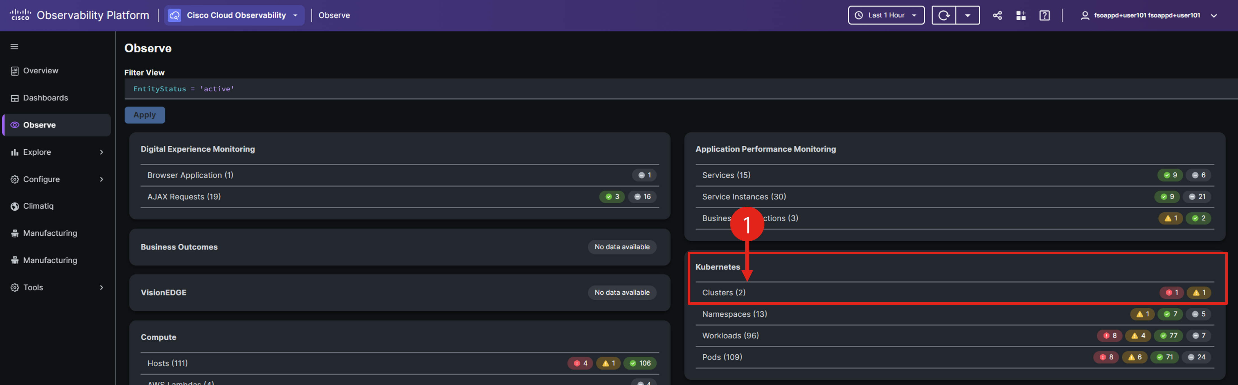Open the help question mark icon
Image resolution: width=1238 pixels, height=385 pixels.
tap(1044, 15)
